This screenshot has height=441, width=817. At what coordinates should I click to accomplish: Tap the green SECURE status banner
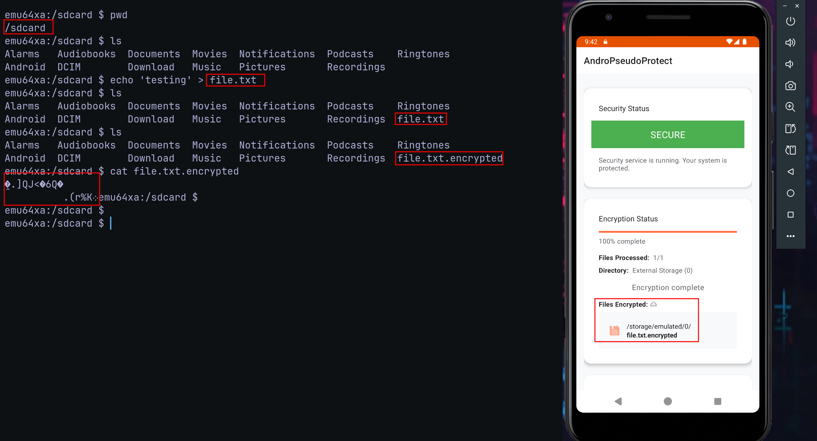(x=668, y=135)
